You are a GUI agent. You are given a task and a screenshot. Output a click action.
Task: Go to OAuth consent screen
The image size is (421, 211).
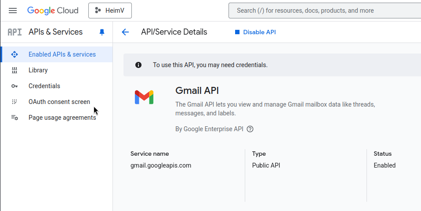[57, 102]
